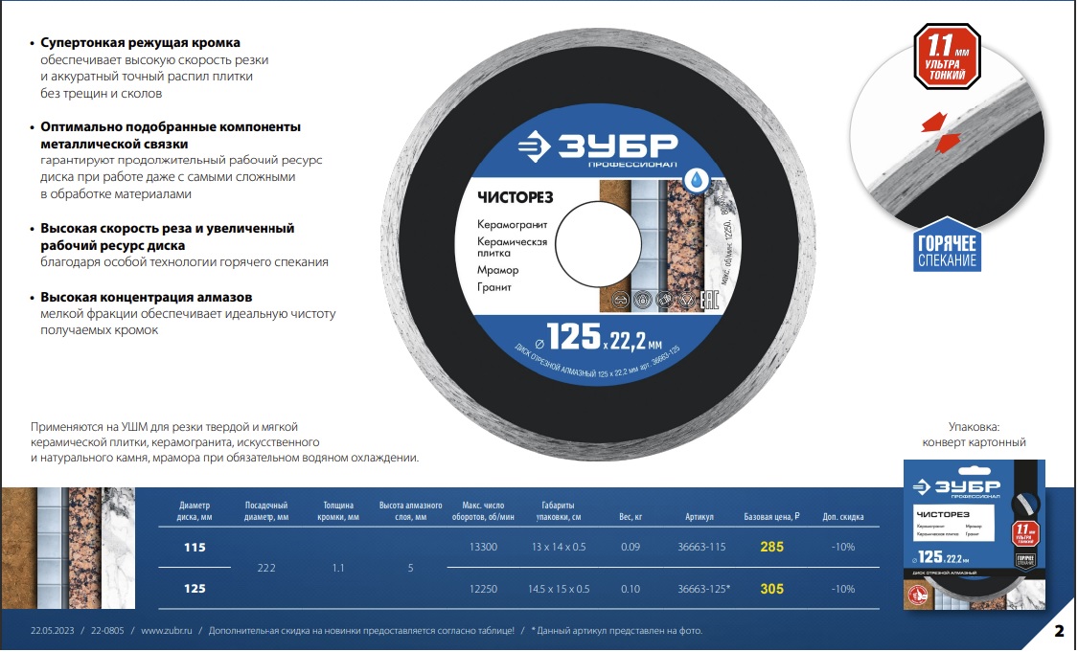Screen dimensions: 1078x652
Task: Click the 1.1 edge thickness table cell
Action: tap(338, 568)
